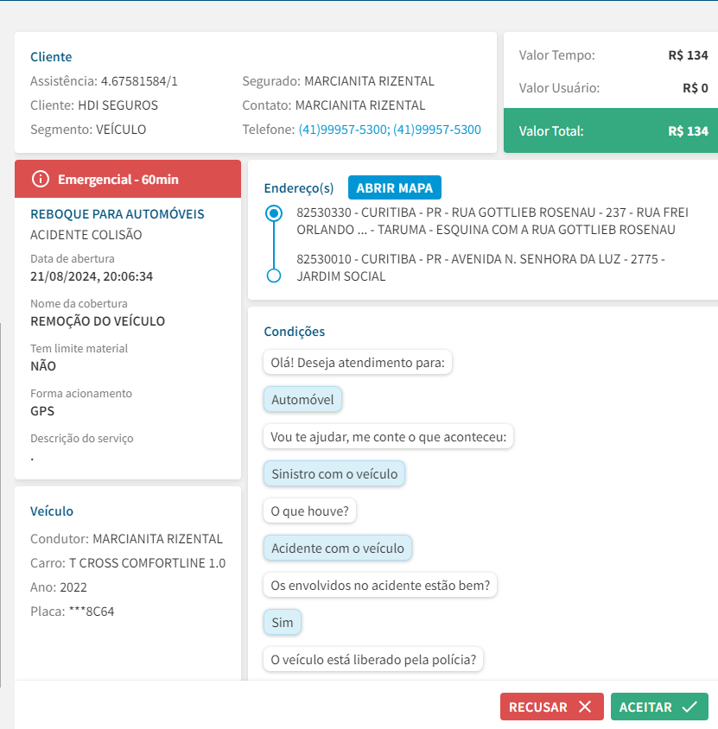Viewport: 718px width, 729px height.
Task: Click the filled origin marker on route
Action: pyautogui.click(x=274, y=212)
